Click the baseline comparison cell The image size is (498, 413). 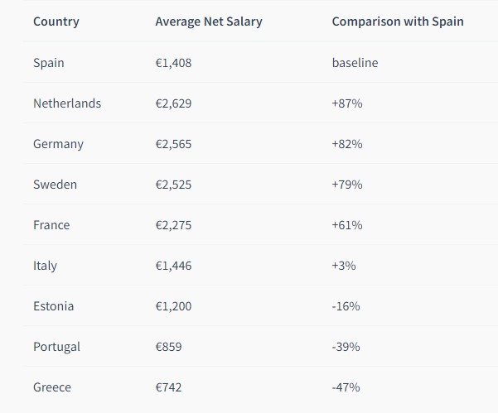[355, 63]
